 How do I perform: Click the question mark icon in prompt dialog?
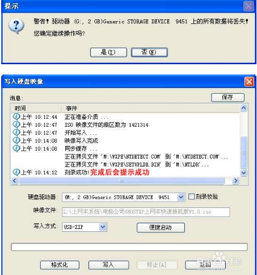16,26
